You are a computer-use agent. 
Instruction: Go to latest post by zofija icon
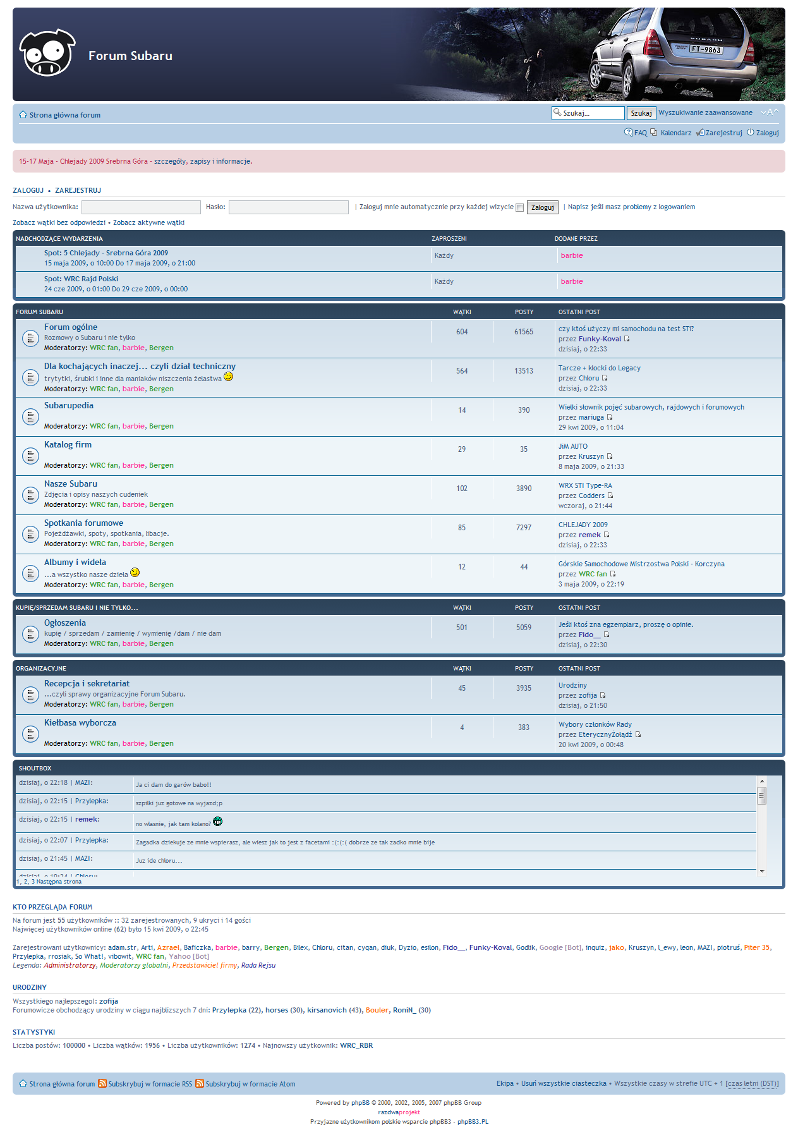[603, 695]
